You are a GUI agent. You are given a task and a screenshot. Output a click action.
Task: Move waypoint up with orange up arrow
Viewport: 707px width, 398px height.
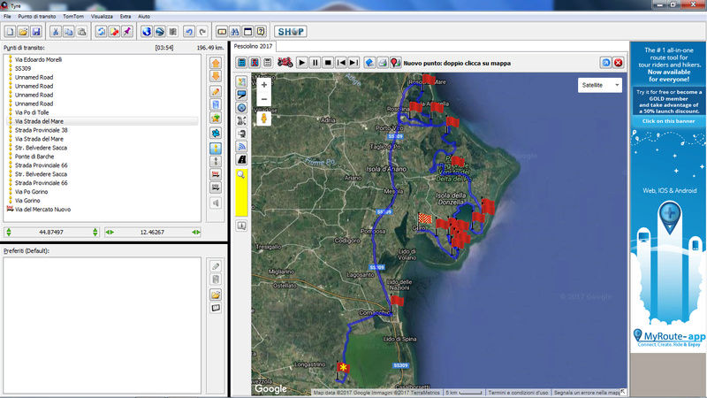pos(216,63)
